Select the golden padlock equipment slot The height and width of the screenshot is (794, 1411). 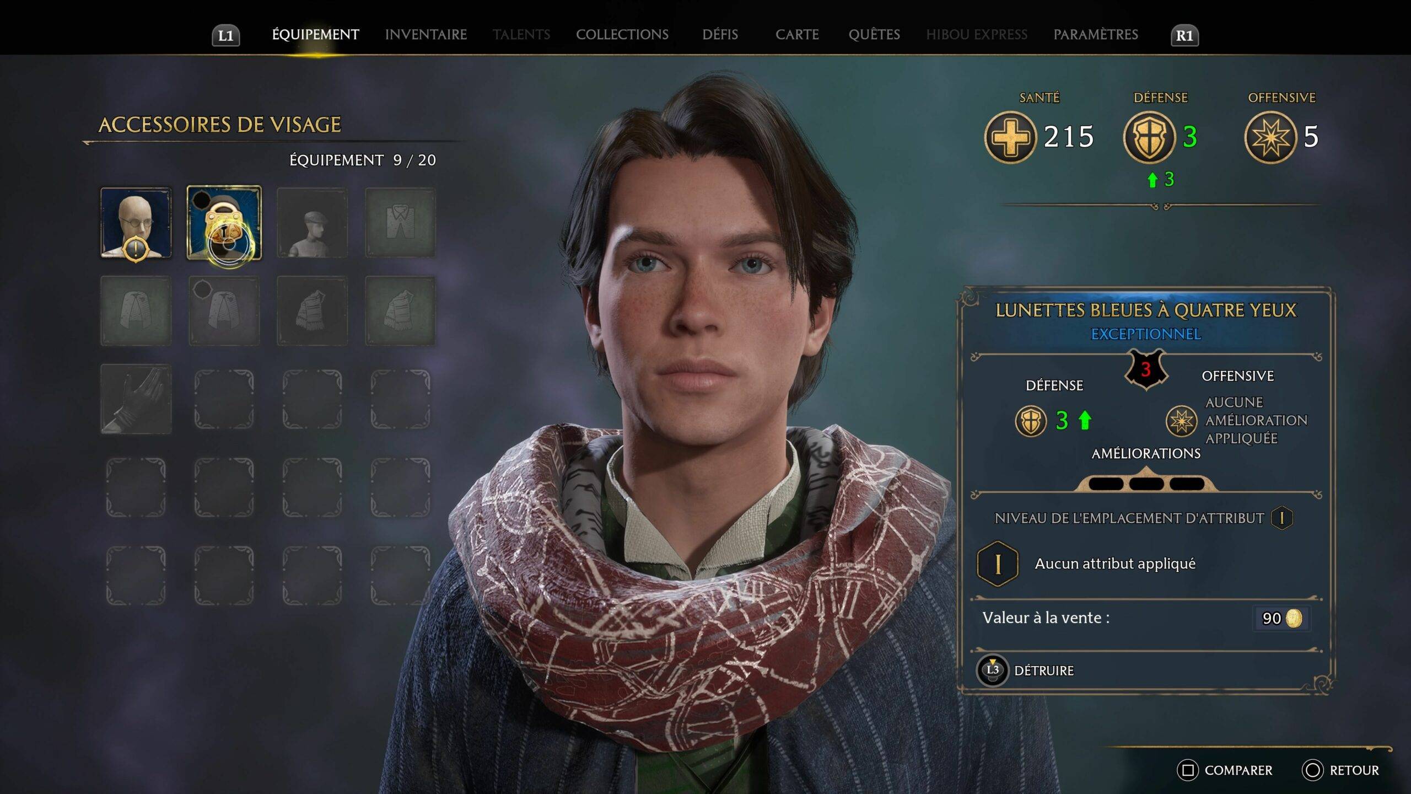(x=224, y=223)
